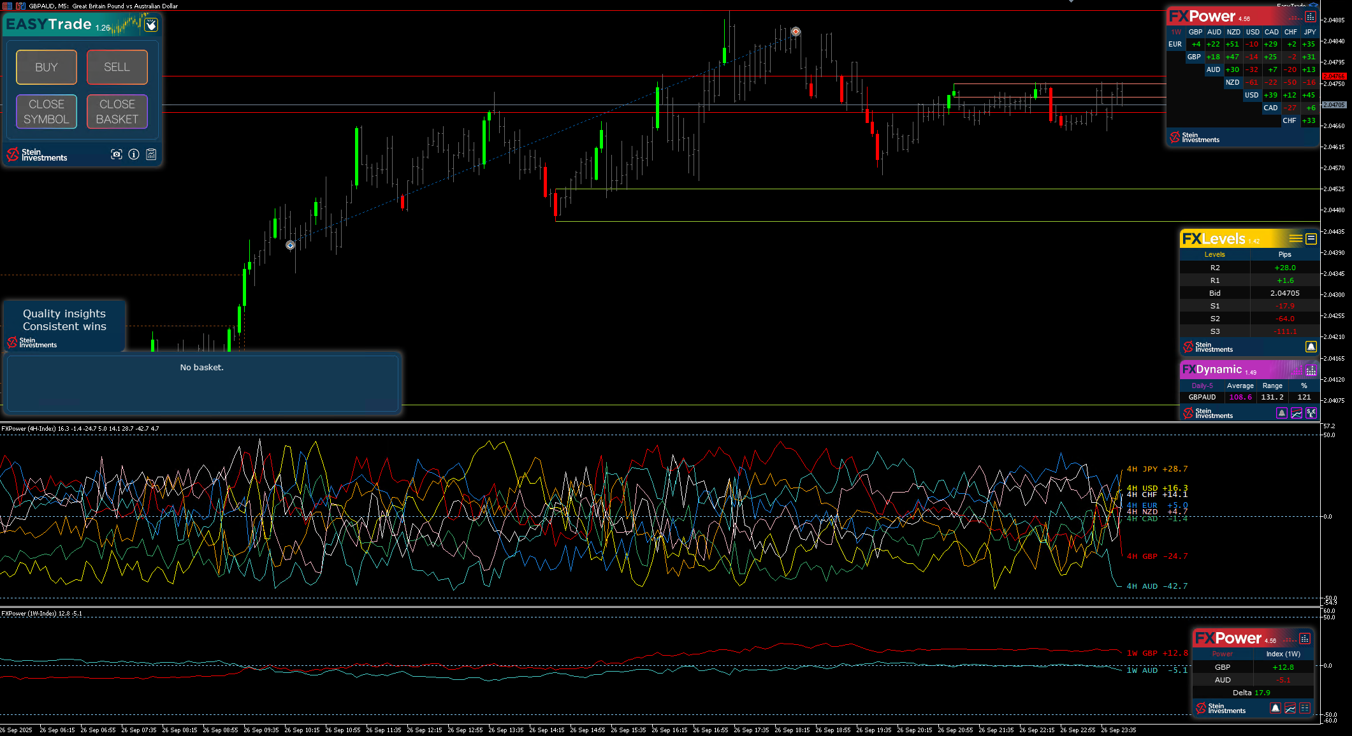Open the EASYTrade report clipboard icon

pos(151,154)
